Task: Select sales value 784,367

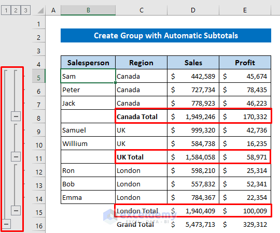Action: pos(193,197)
